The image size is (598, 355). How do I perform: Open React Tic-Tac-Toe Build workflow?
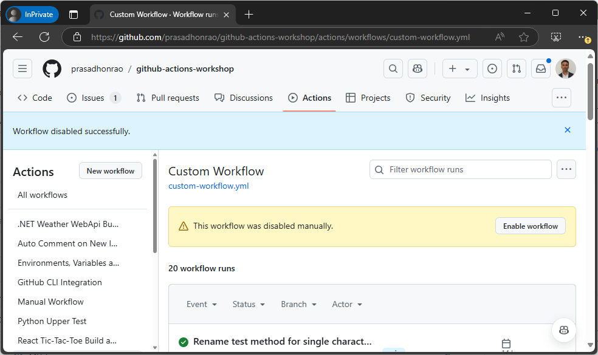coord(67,340)
